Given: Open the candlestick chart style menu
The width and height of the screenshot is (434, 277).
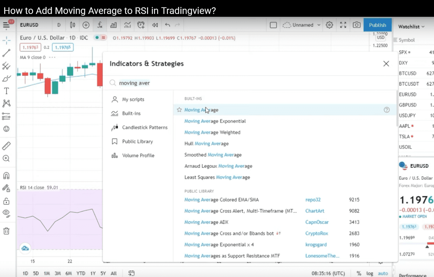Looking at the screenshot, I should pyautogui.click(x=72, y=25).
